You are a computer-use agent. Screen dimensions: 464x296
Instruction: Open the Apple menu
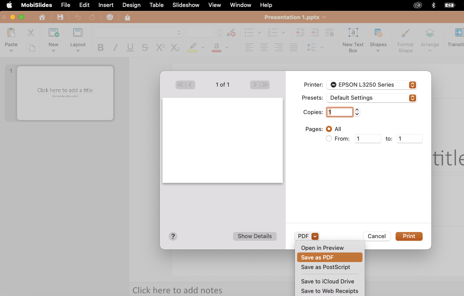pyautogui.click(x=10, y=5)
